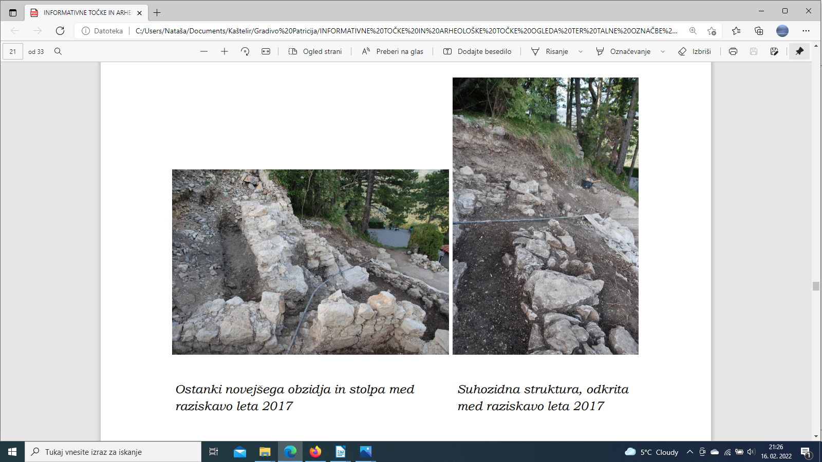This screenshot has width=822, height=462.
Task: Expand the Risanje dropdown arrow
Action: coord(581,51)
